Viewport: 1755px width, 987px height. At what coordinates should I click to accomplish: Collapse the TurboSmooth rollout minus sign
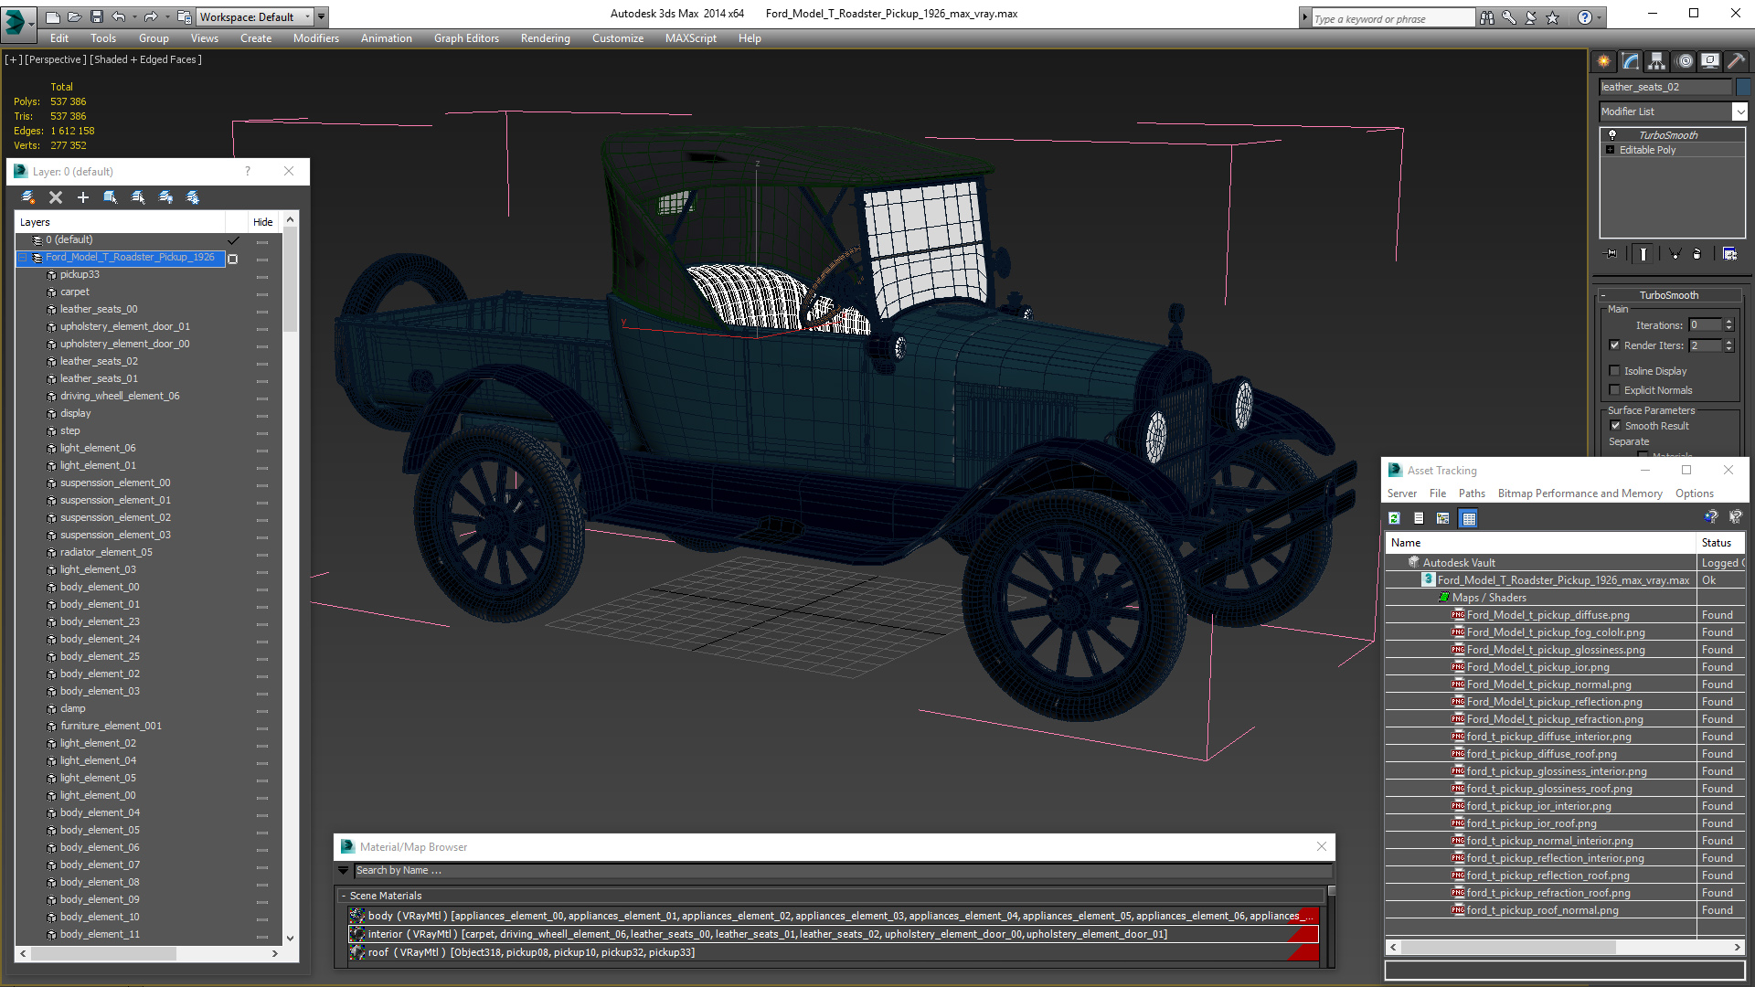[1603, 295]
